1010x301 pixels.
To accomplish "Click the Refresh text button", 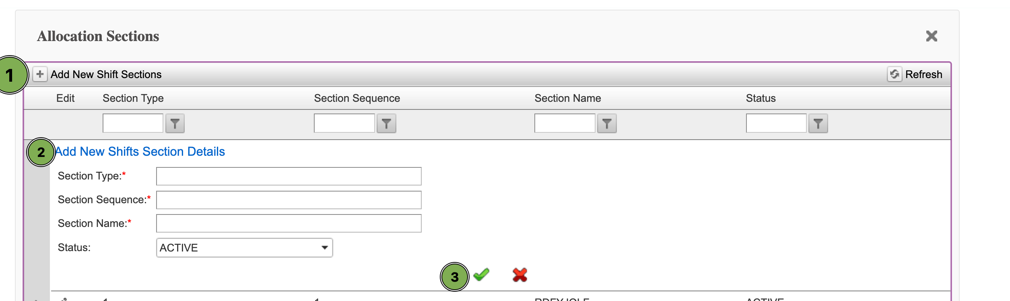I will point(923,74).
